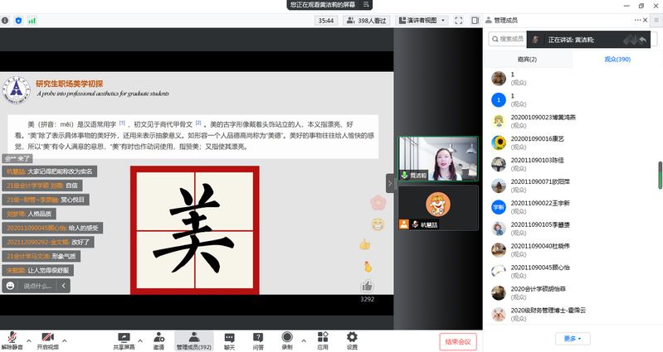Click the member list vertical scrollbar
Screen dimensions: 663x352
tap(660, 176)
